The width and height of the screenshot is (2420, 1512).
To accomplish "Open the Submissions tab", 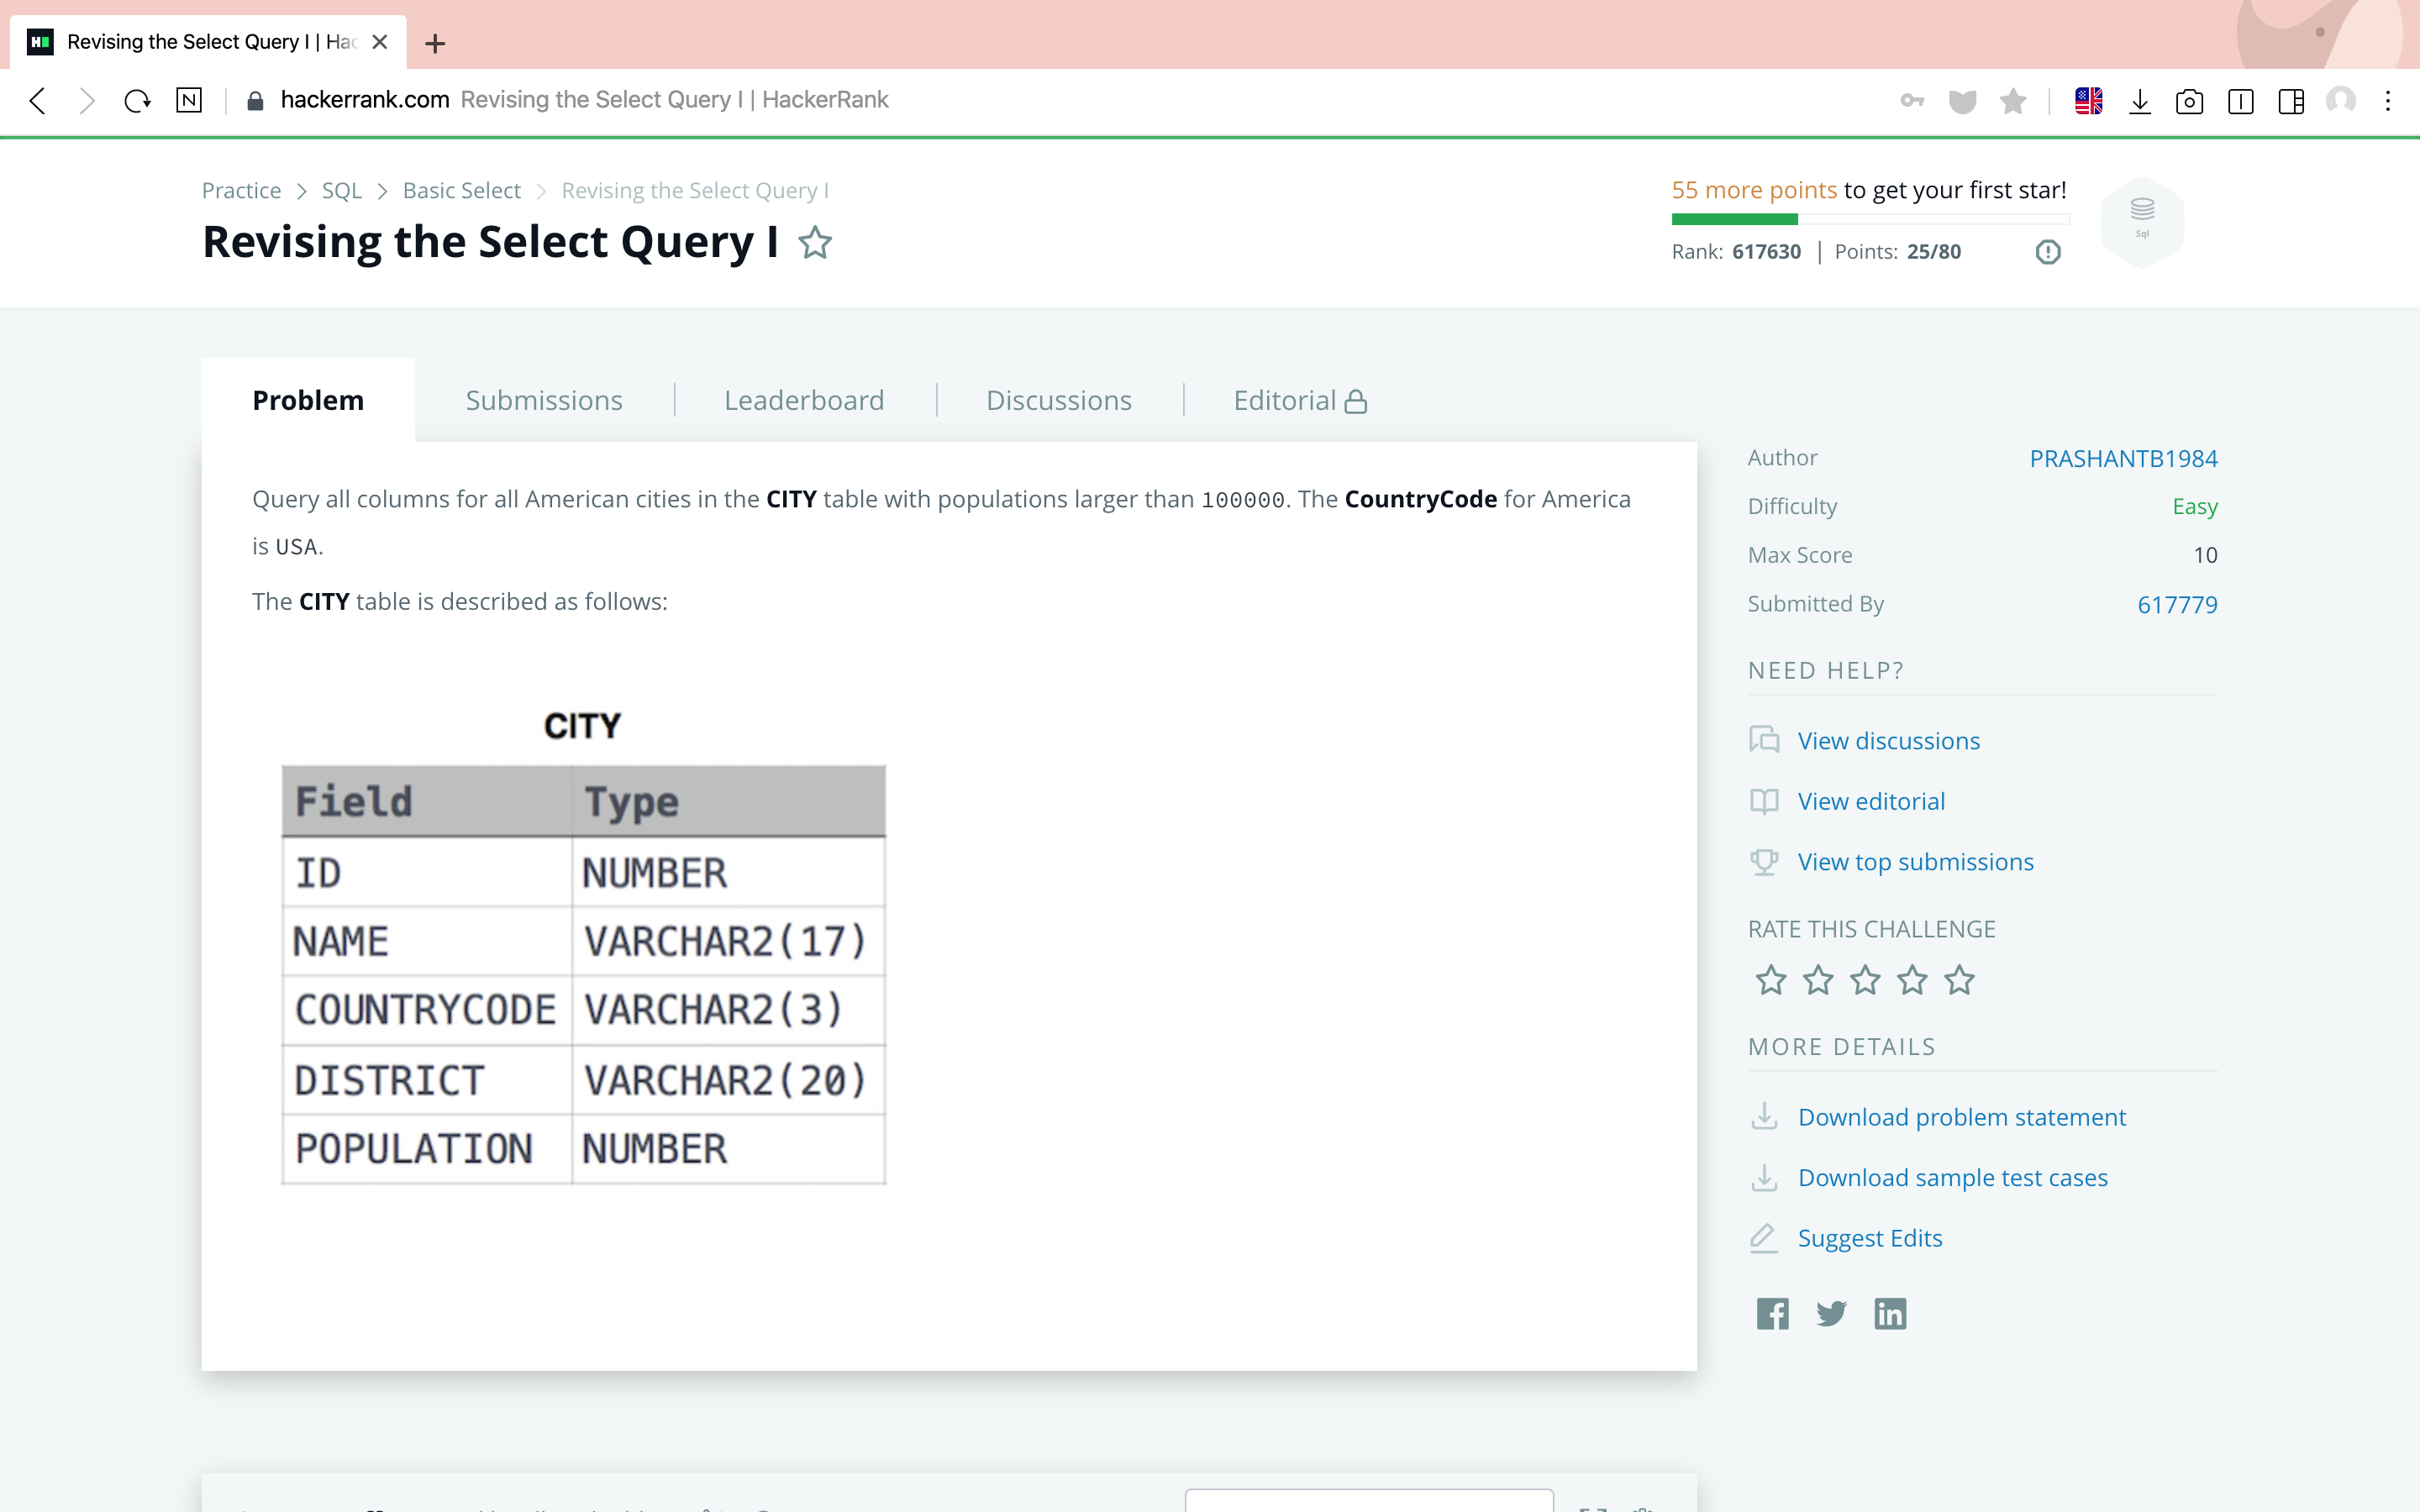I will pos(544,400).
